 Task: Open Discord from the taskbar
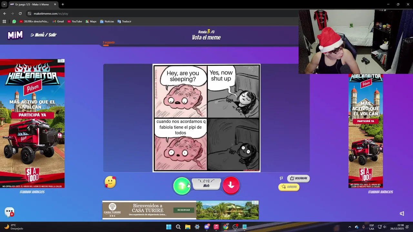click(x=207, y=227)
